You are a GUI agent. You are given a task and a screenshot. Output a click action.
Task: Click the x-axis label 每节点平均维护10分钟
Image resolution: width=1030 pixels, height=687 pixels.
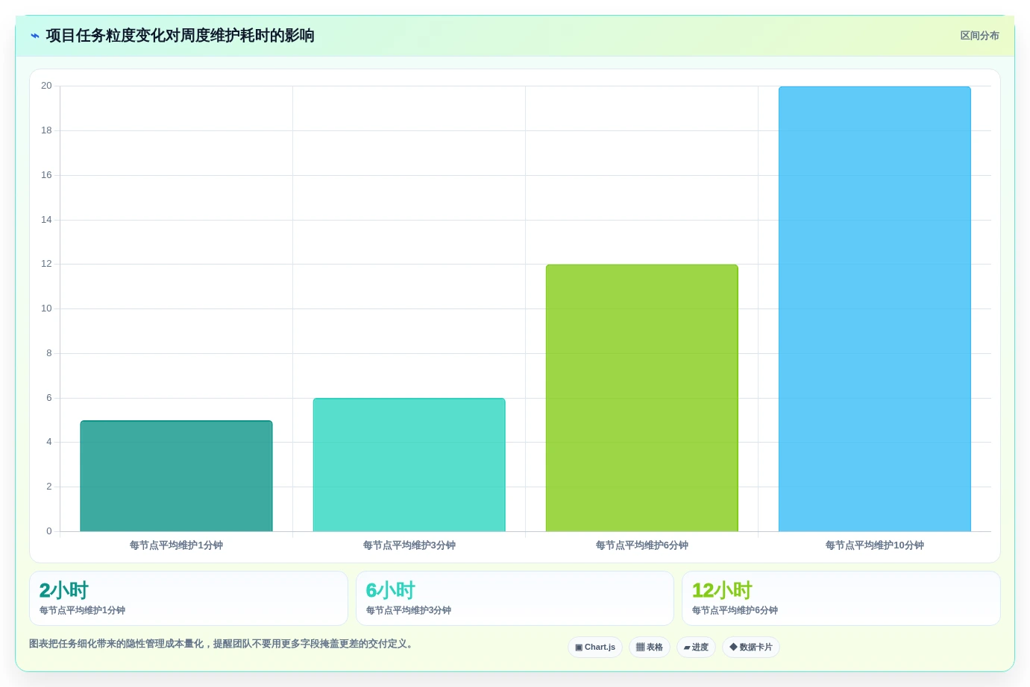(x=874, y=545)
